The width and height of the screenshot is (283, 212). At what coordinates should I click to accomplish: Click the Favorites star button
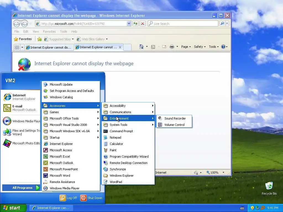click(23, 39)
